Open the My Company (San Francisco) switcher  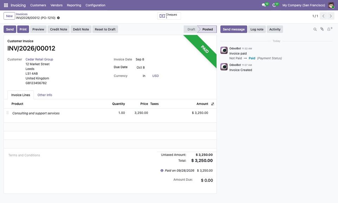click(304, 5)
